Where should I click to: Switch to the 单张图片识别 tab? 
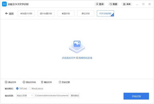point(26,13)
